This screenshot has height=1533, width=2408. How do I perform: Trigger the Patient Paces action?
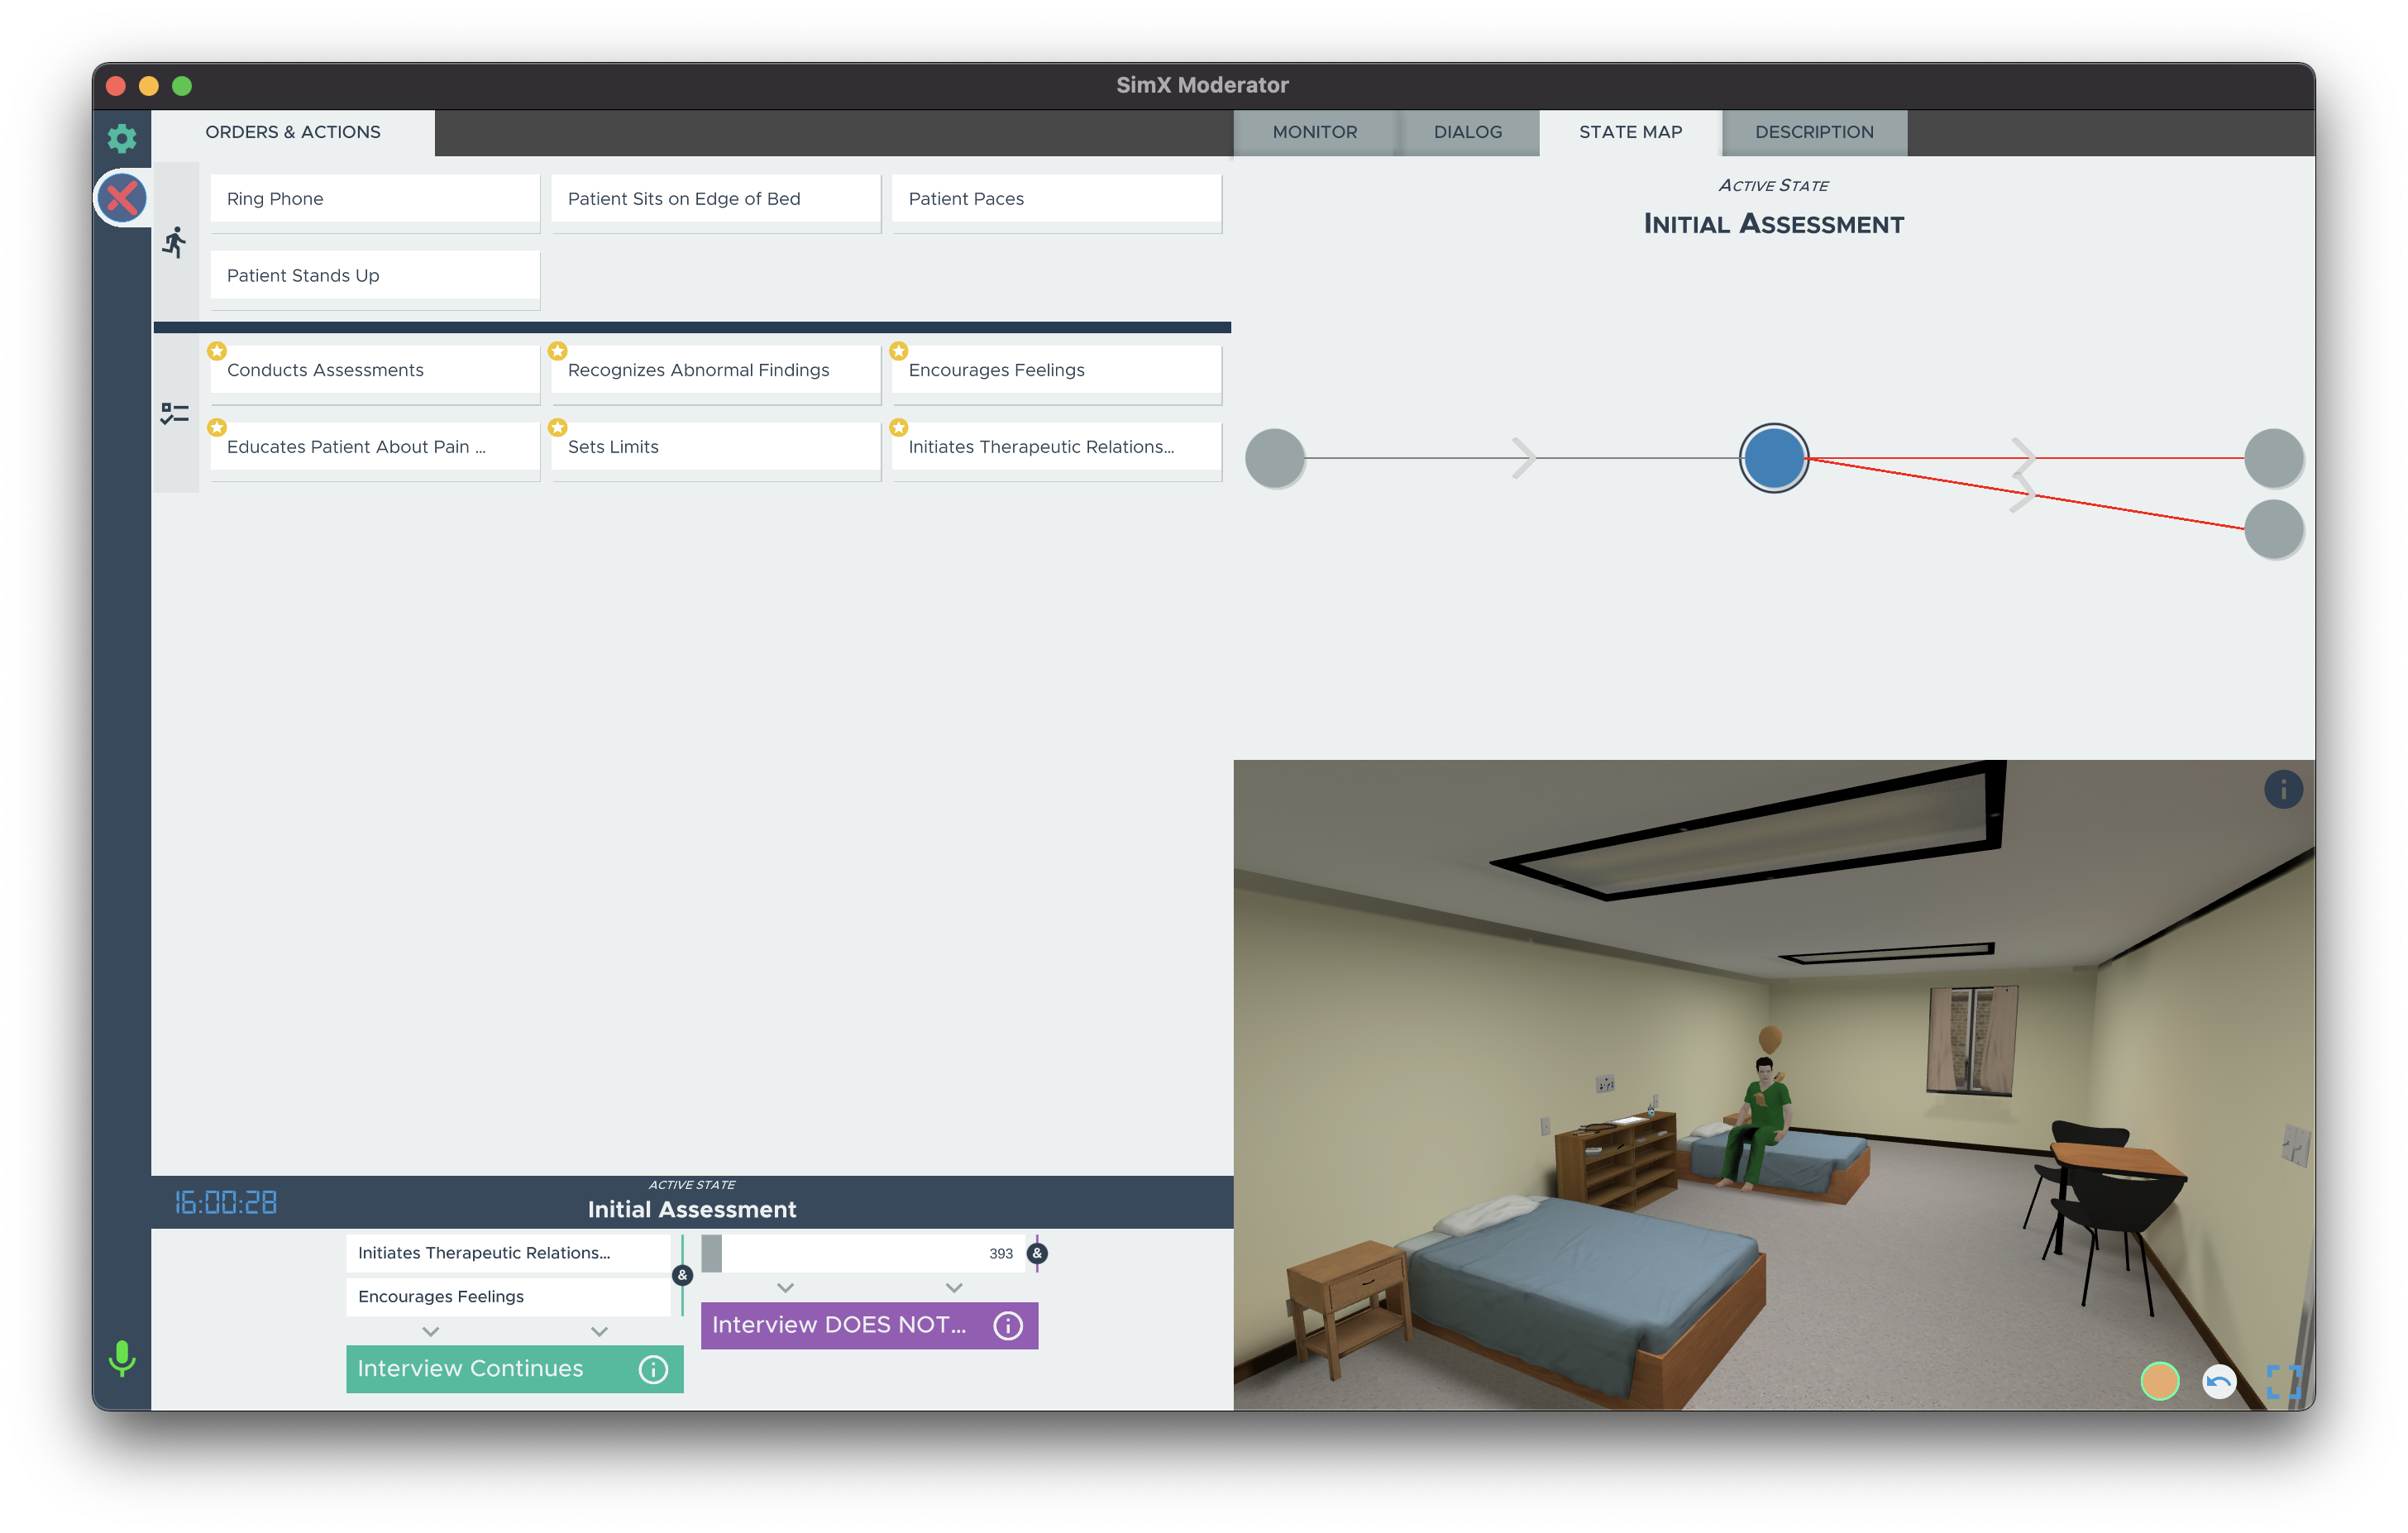[1056, 199]
